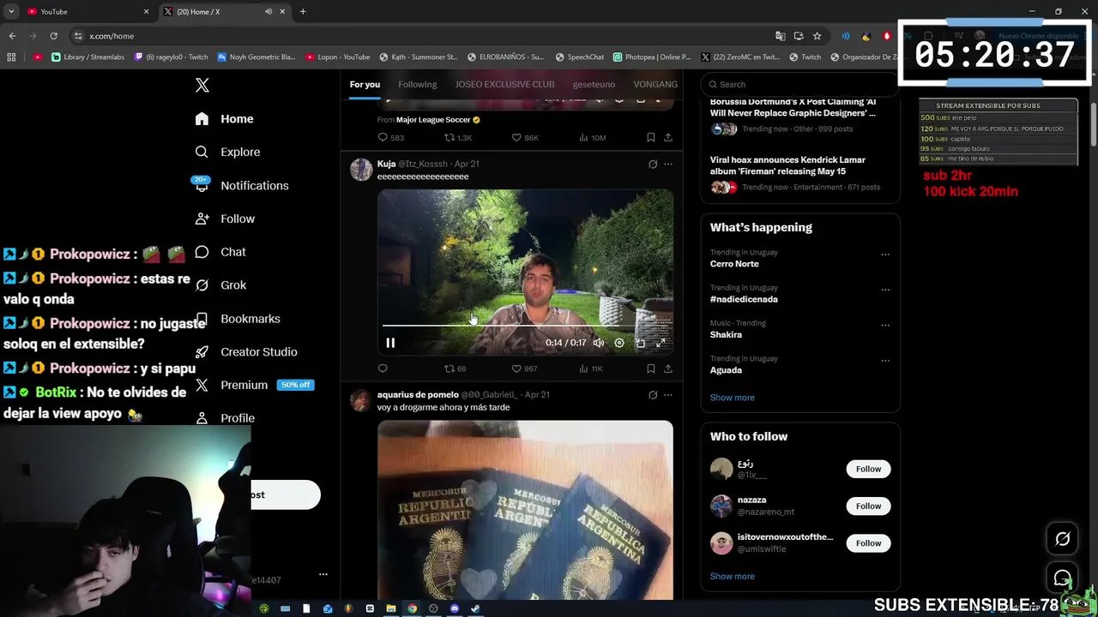Open picture-in-picture on Kuja's video

[640, 343]
